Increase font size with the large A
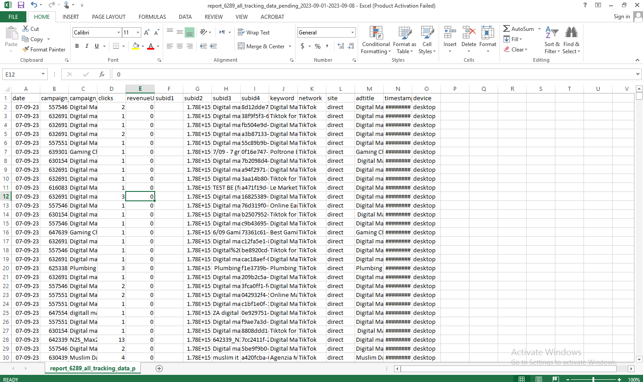 [147, 33]
